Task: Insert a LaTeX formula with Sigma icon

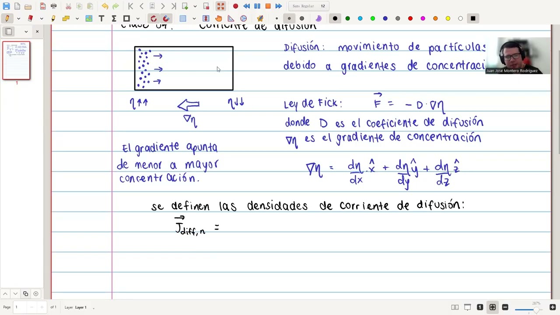Action: (x=114, y=18)
